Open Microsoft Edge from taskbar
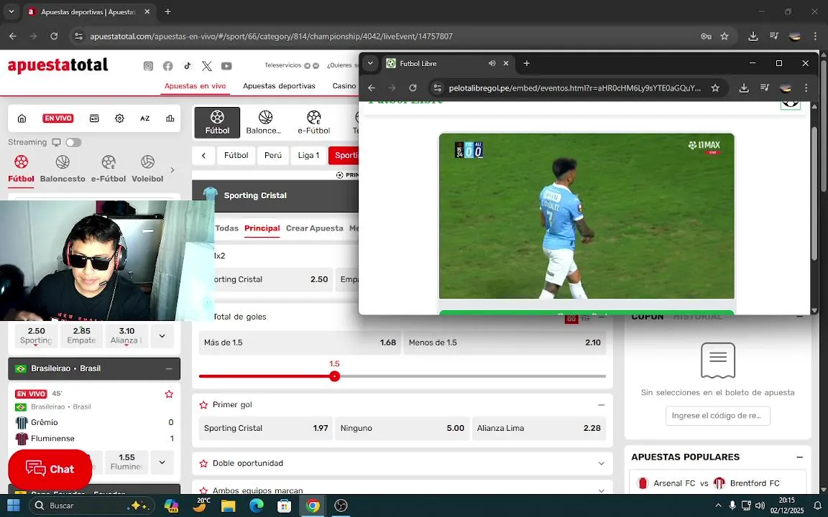 256,506
